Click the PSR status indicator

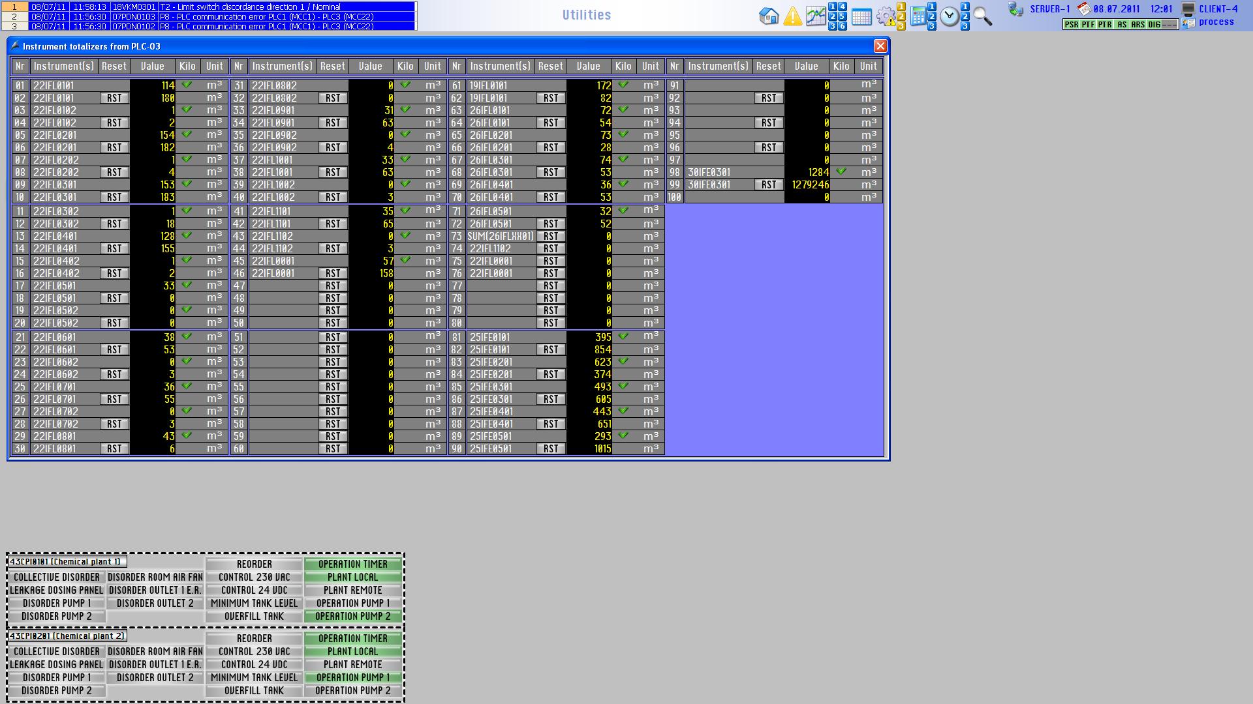[1071, 24]
